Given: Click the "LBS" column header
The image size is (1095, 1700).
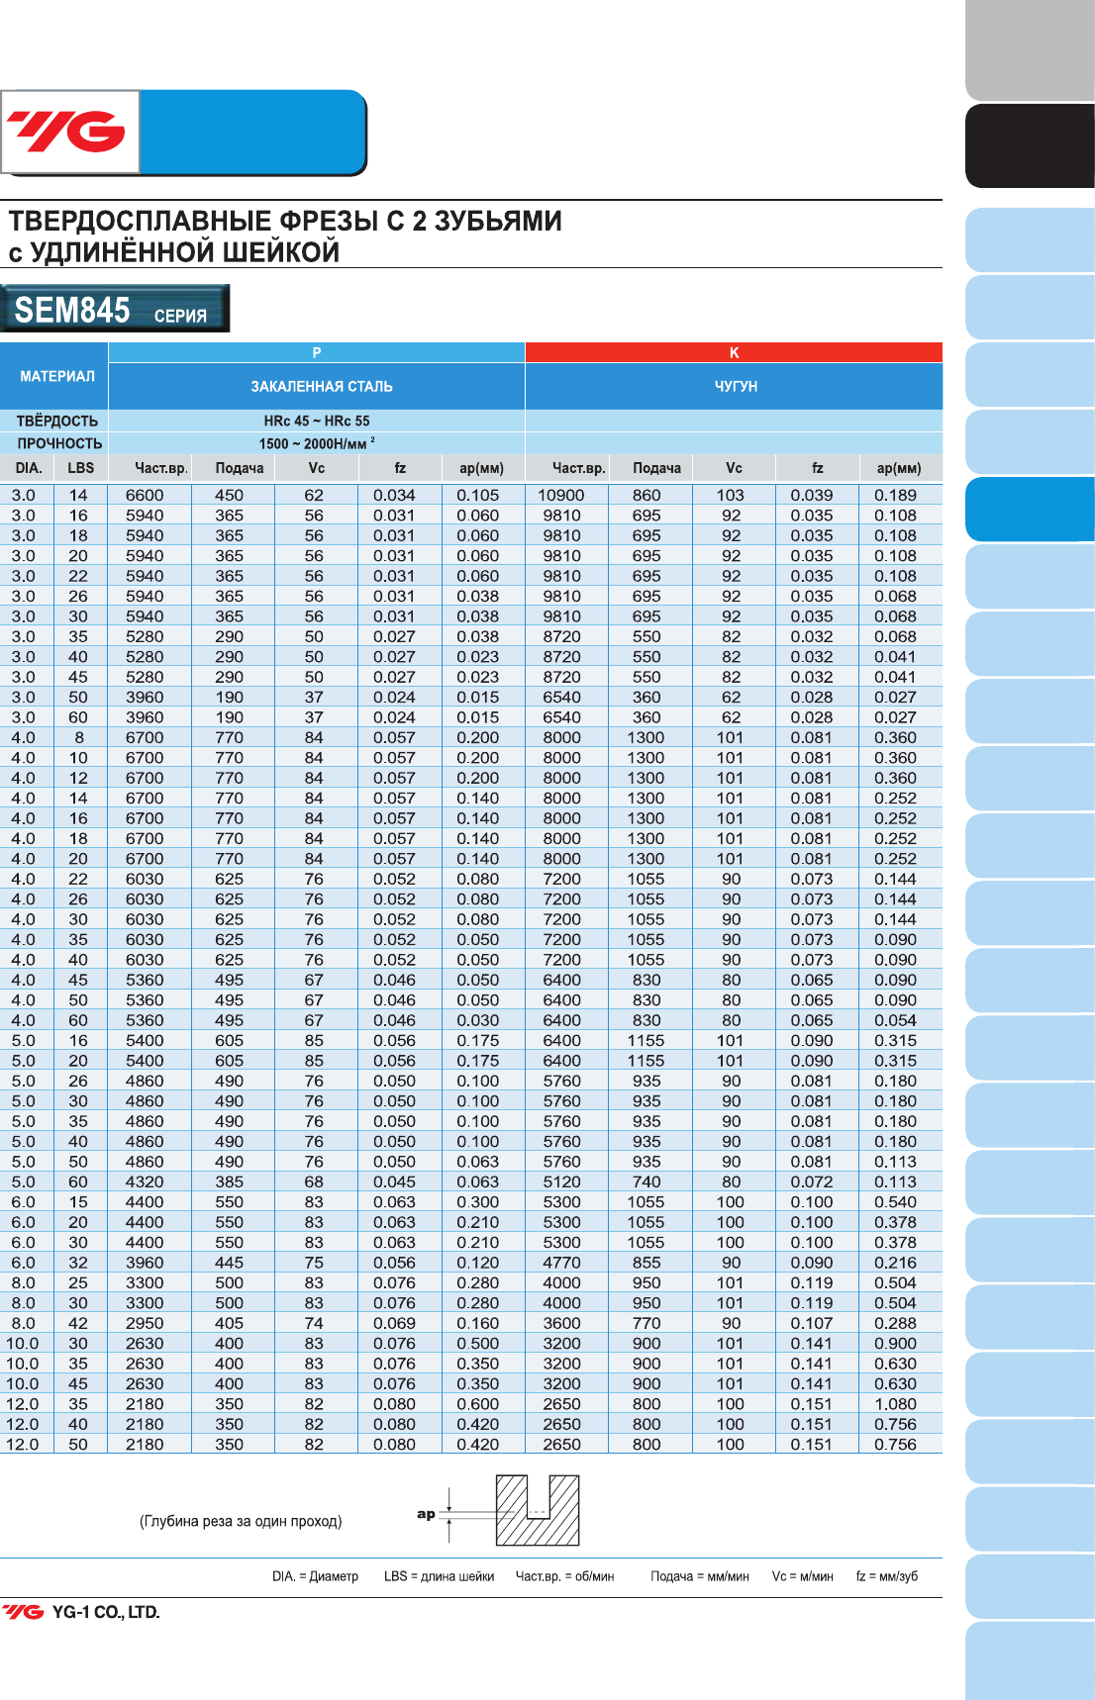Looking at the screenshot, I should tap(81, 468).
